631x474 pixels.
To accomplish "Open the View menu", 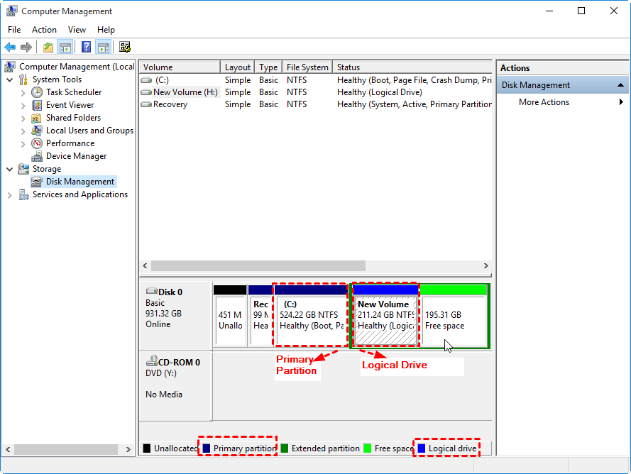I will coord(77,30).
